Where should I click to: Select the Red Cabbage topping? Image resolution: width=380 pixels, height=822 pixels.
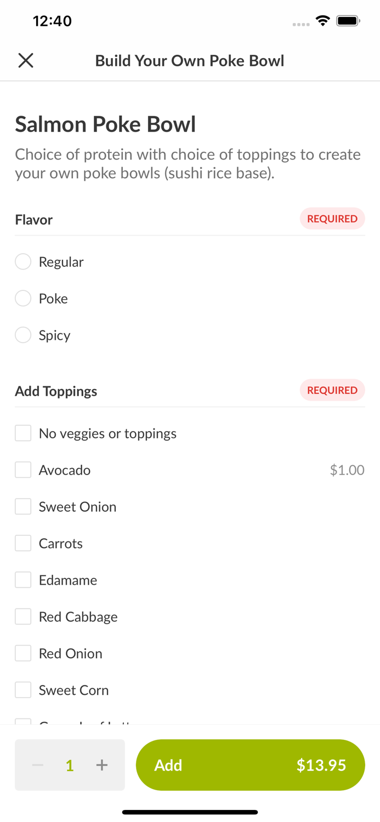click(22, 616)
